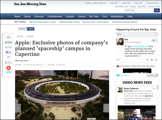Click the Tweet button in share sidebar
Image resolution: width=162 pixels, height=120 pixels.
pos(8,42)
